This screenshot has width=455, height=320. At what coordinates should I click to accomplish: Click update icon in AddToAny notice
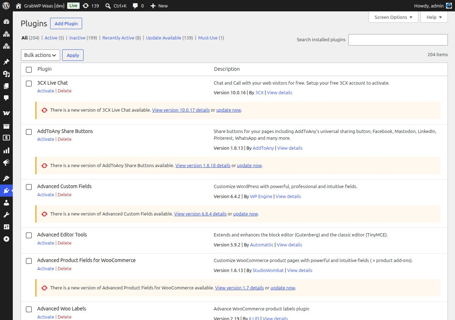point(44,166)
